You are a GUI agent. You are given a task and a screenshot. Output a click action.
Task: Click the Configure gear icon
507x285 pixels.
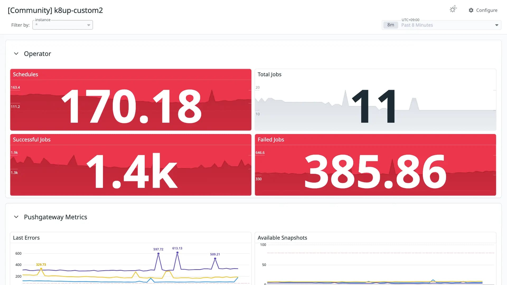coord(471,10)
